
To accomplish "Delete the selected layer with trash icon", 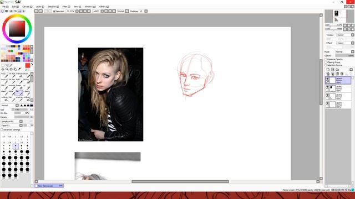I will [342, 74].
